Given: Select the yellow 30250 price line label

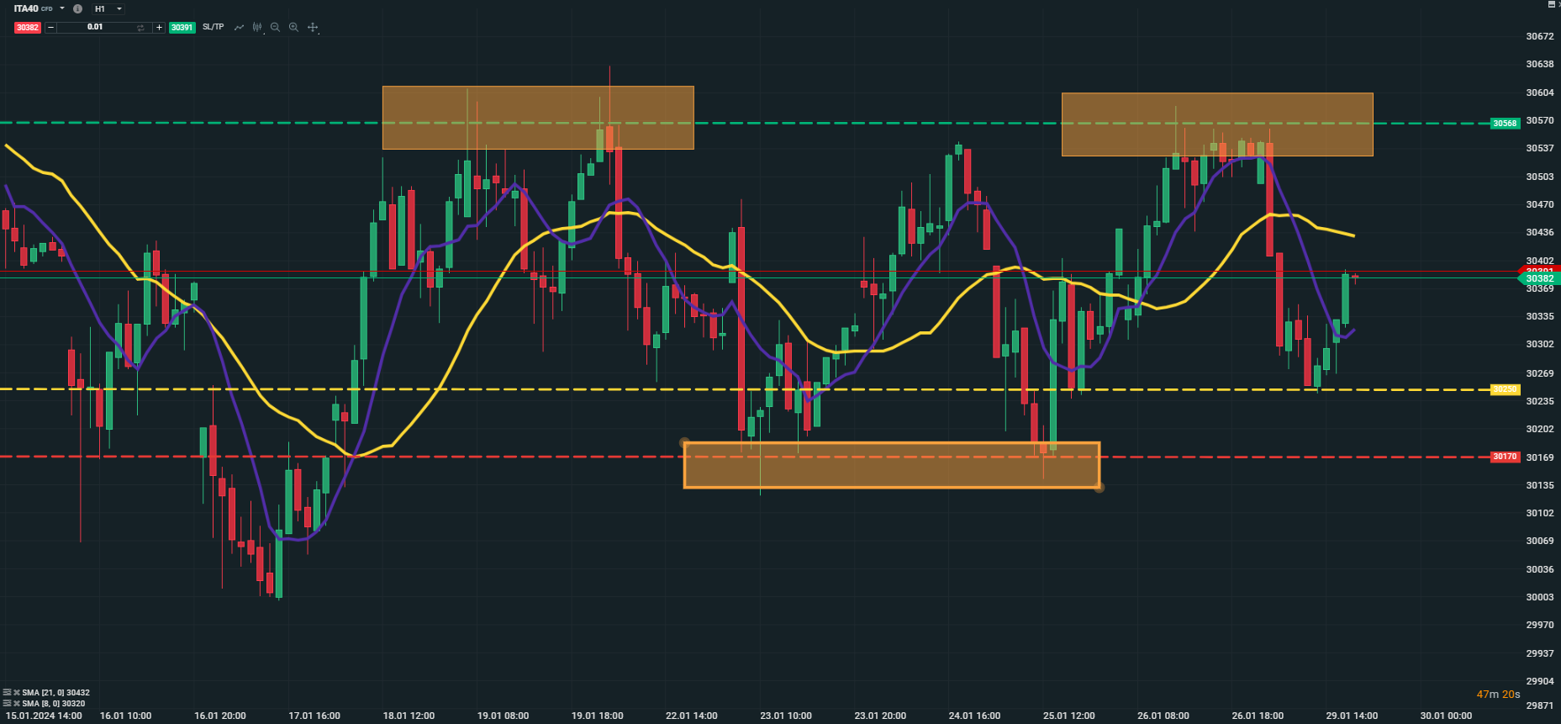Looking at the screenshot, I should pos(1505,389).
